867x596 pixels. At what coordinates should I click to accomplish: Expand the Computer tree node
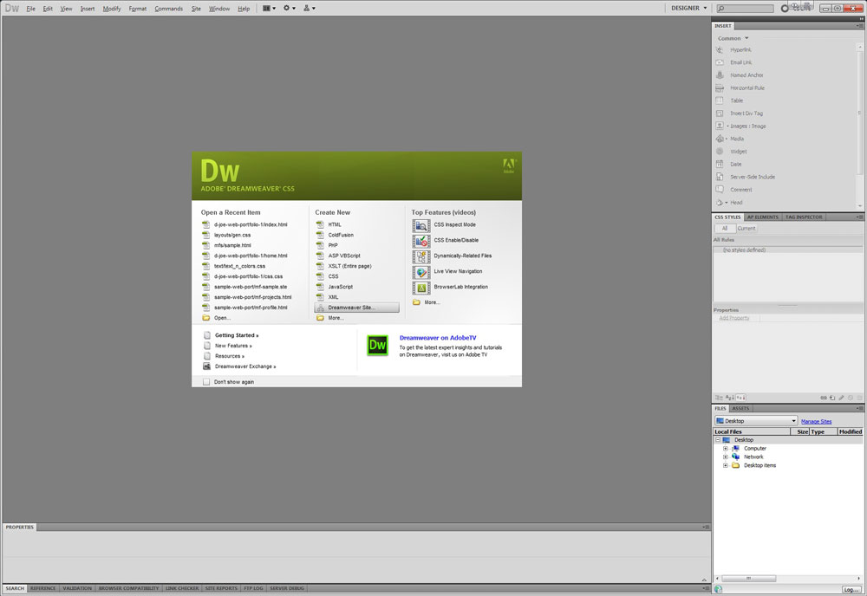[x=726, y=449]
